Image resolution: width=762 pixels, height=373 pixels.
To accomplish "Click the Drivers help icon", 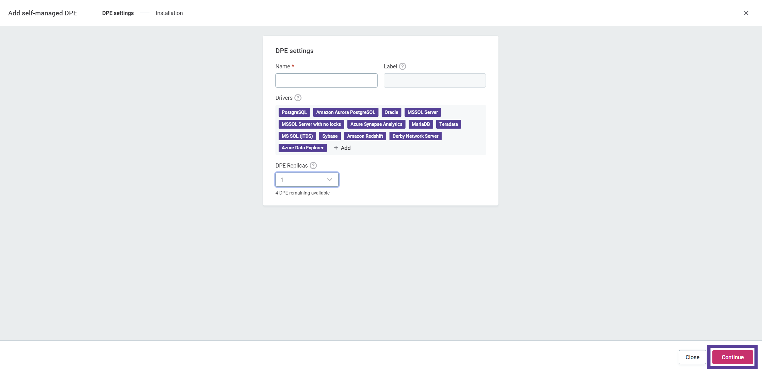I will coord(298,98).
